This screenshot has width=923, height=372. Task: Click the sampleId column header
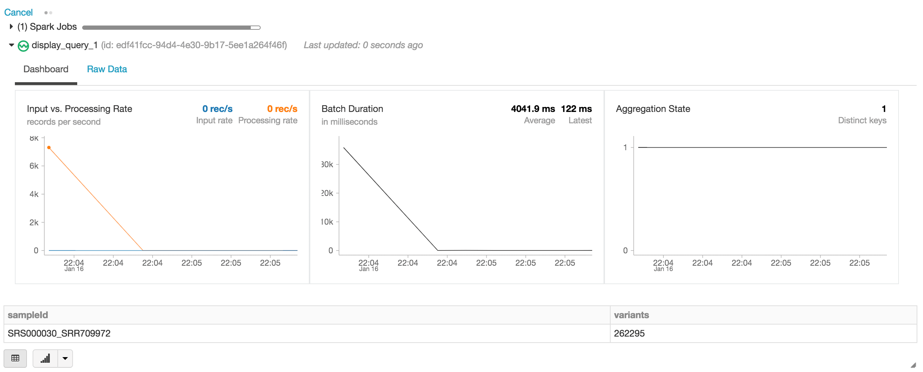pyautogui.click(x=28, y=315)
